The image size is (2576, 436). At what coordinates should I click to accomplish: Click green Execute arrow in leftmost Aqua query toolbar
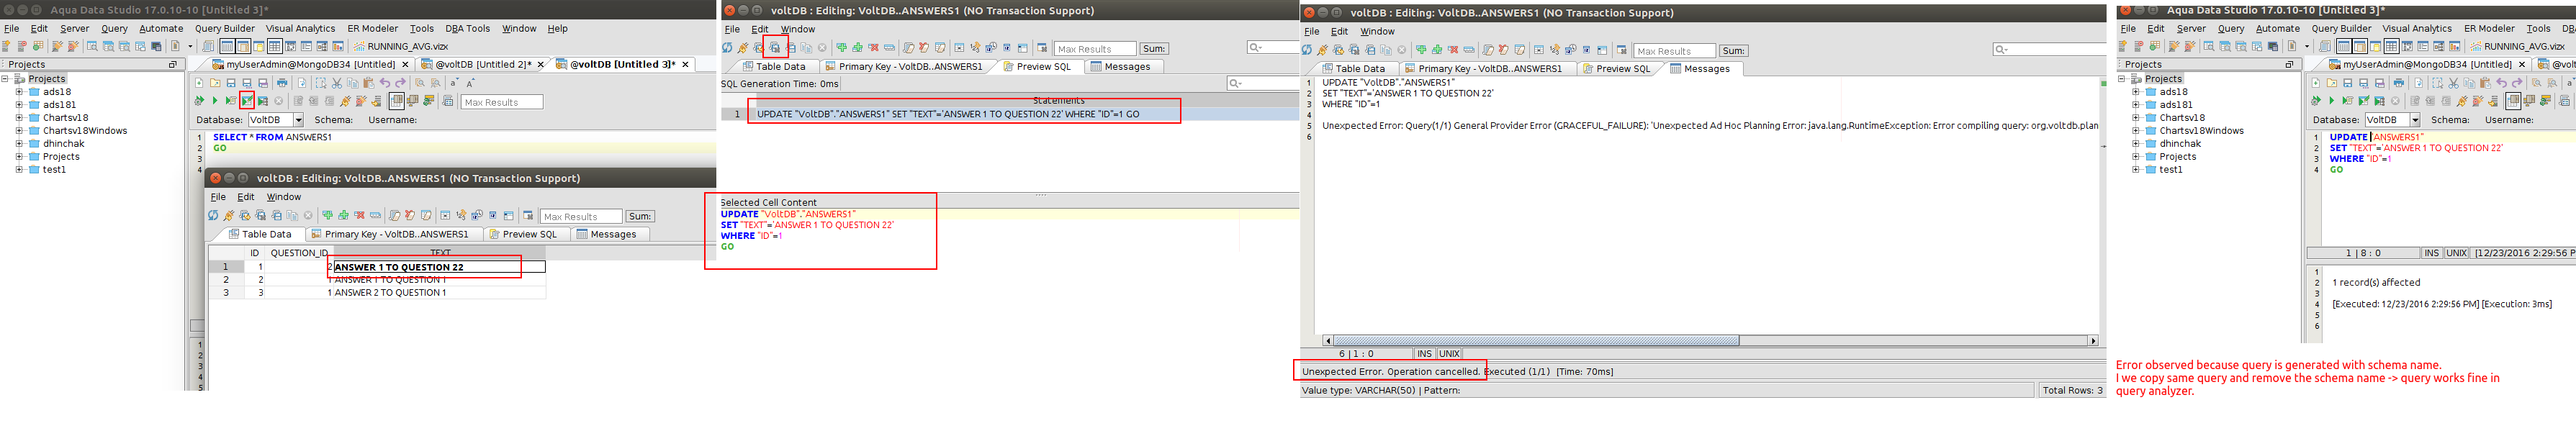click(x=215, y=101)
